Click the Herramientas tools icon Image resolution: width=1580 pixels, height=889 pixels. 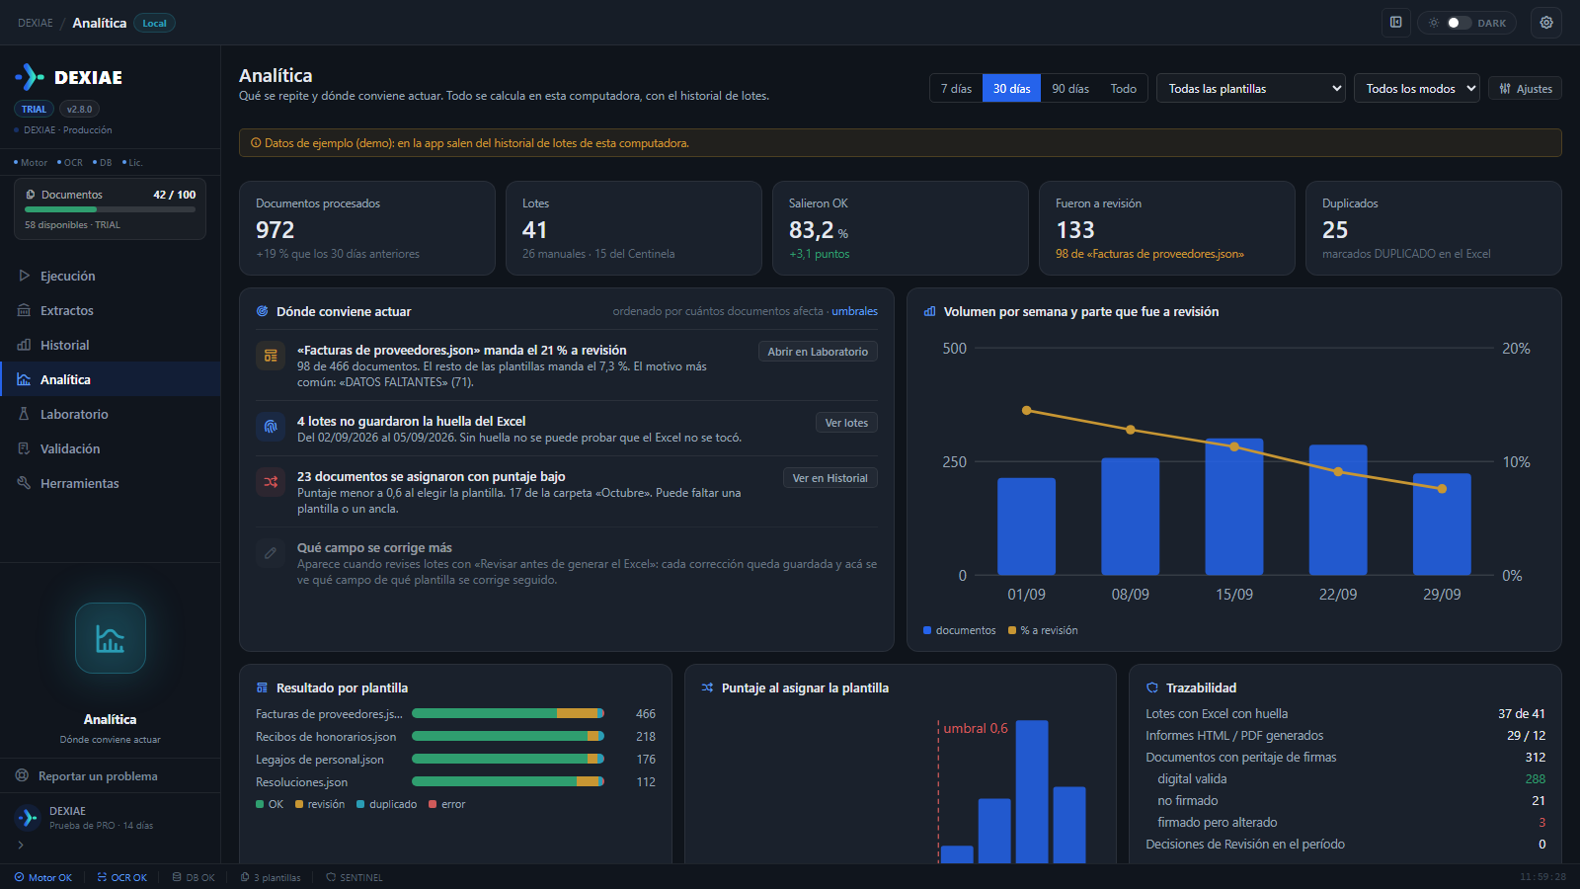coord(24,483)
